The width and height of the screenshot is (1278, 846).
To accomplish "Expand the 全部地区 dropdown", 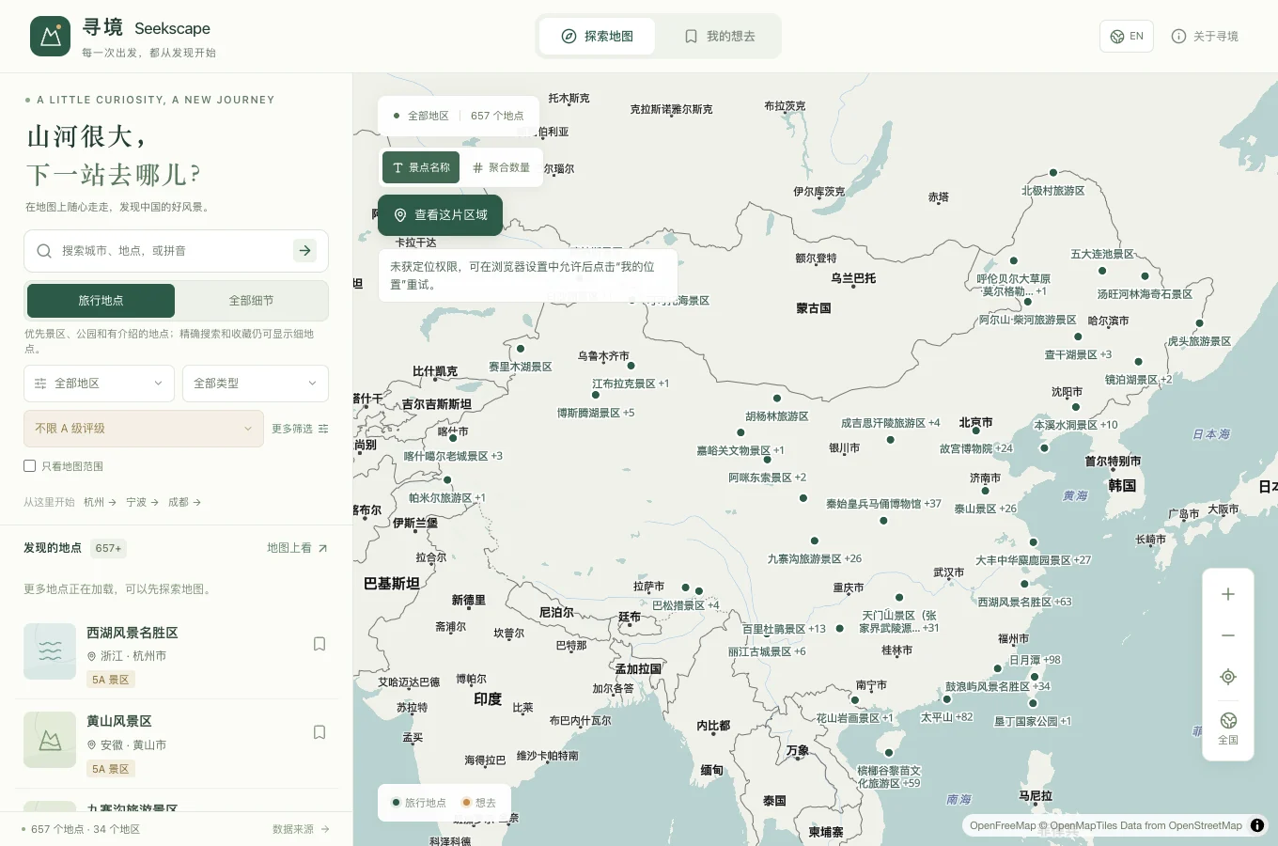I will tap(99, 384).
